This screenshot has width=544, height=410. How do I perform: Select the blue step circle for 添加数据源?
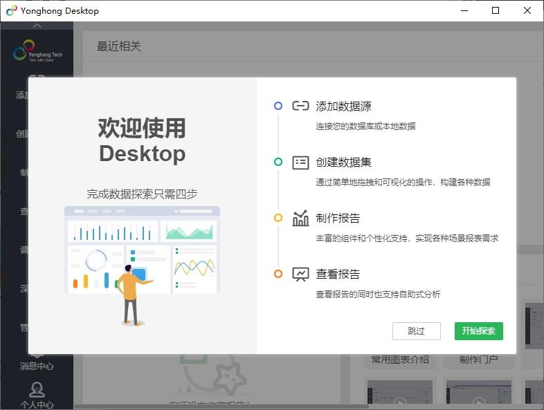pos(278,106)
